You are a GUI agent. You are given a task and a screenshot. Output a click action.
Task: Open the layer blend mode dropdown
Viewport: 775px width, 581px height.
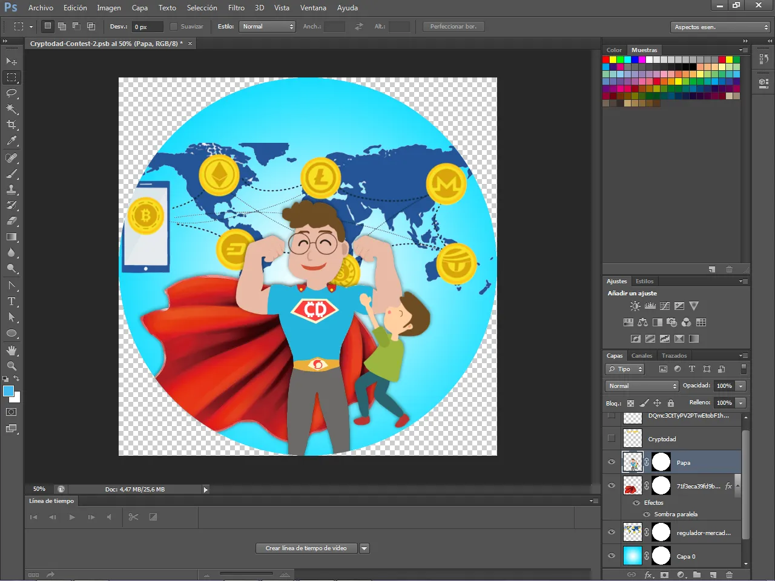coord(642,386)
